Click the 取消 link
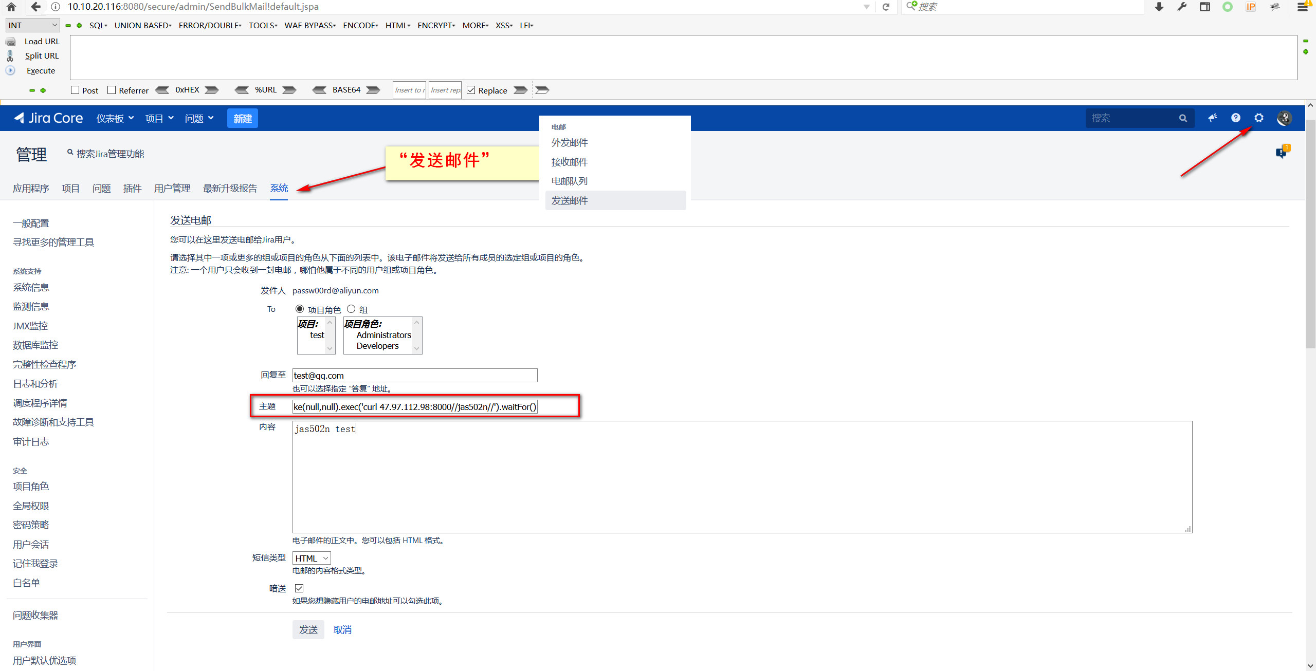The width and height of the screenshot is (1316, 671). coord(342,629)
